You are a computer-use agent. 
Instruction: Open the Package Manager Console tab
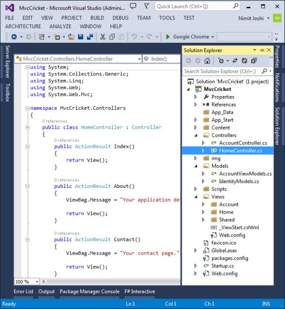89,291
